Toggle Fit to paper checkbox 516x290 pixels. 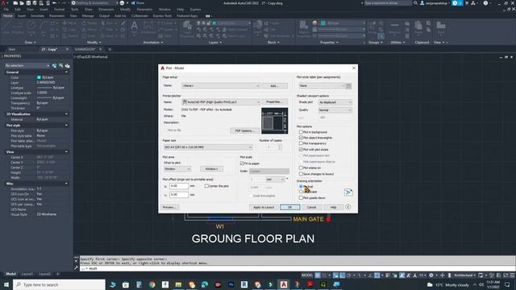[242, 163]
